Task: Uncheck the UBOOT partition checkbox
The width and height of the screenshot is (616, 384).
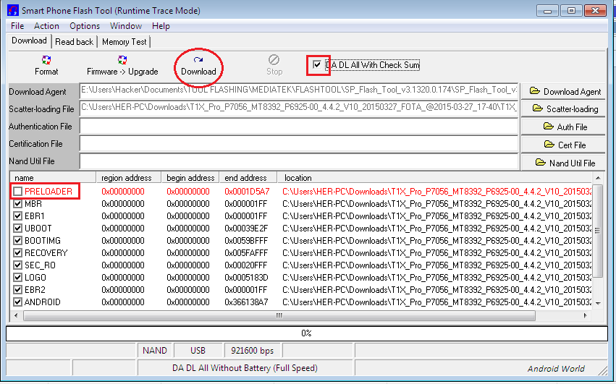Action: point(17,228)
